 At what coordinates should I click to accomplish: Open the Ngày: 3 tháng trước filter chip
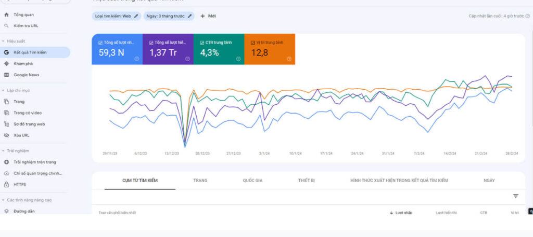pyautogui.click(x=169, y=16)
